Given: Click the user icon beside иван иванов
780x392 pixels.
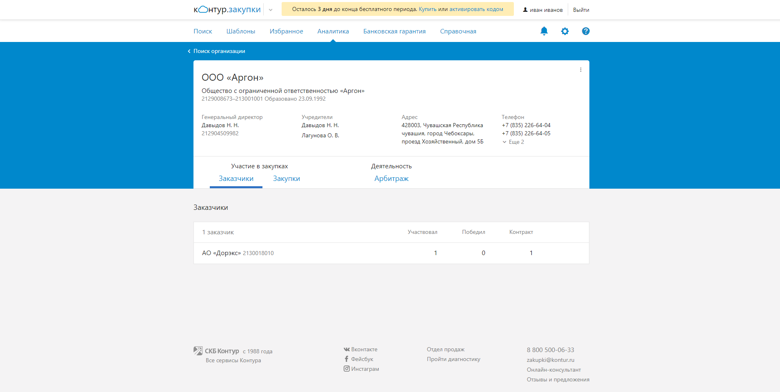Looking at the screenshot, I should click(525, 9).
